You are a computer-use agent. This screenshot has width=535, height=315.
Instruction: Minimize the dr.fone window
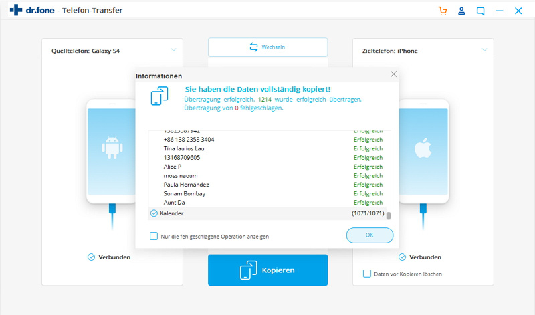point(500,11)
